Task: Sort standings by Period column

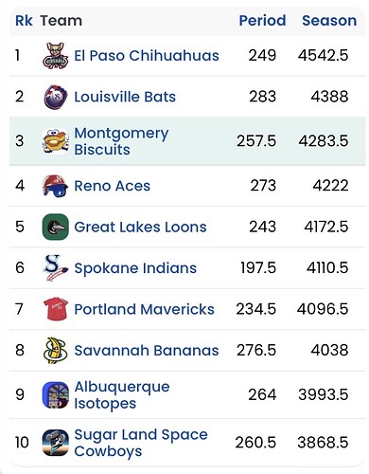Action: point(262,21)
